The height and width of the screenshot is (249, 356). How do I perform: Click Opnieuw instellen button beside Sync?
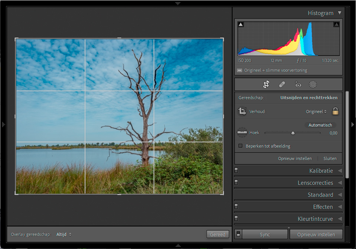point(316,234)
